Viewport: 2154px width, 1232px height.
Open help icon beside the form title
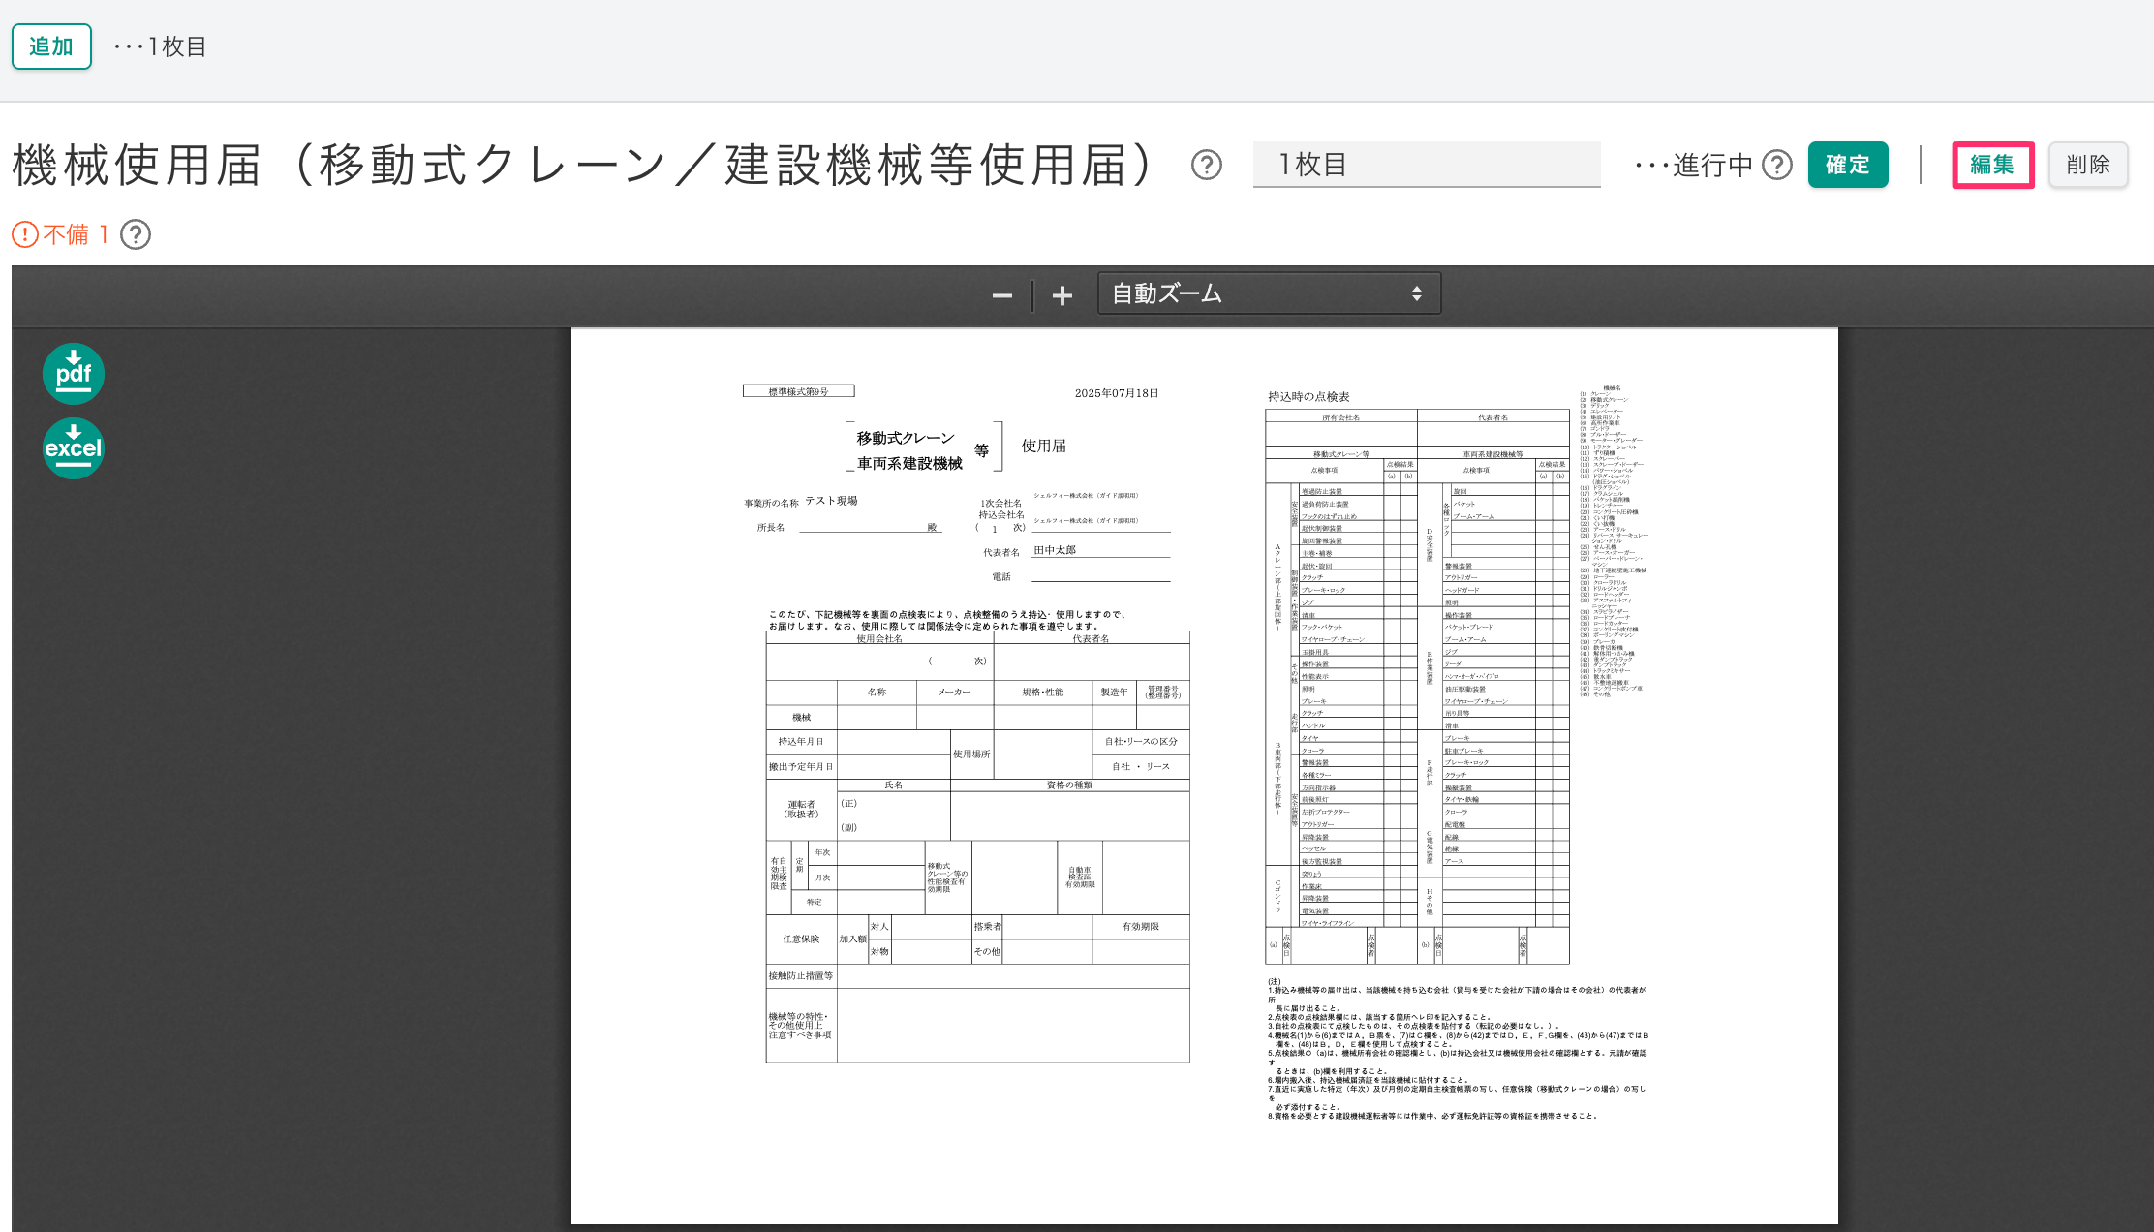(x=1206, y=166)
